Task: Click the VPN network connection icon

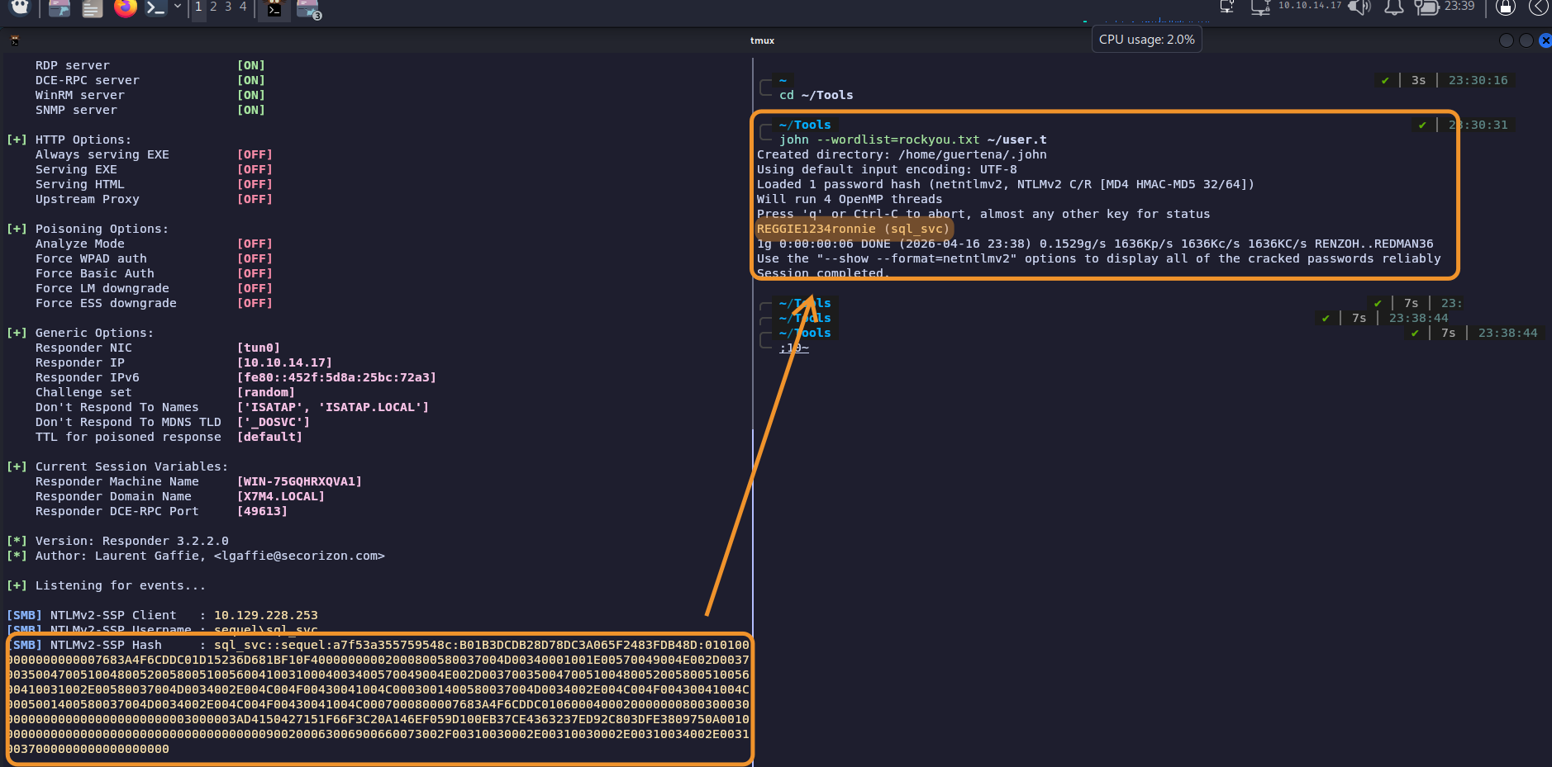Action: click(1260, 7)
